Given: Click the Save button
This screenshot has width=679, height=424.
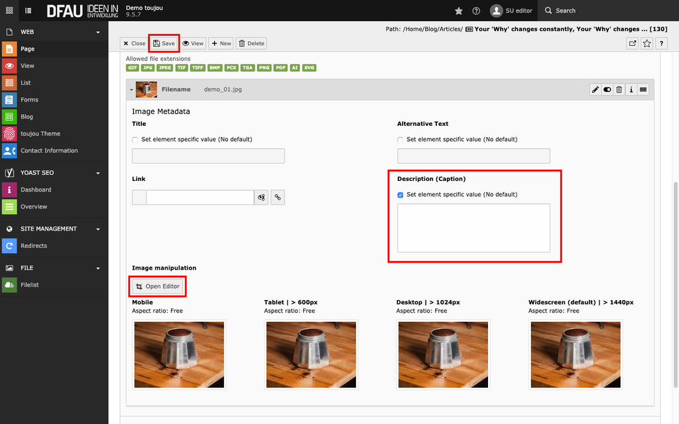Looking at the screenshot, I should [164, 43].
